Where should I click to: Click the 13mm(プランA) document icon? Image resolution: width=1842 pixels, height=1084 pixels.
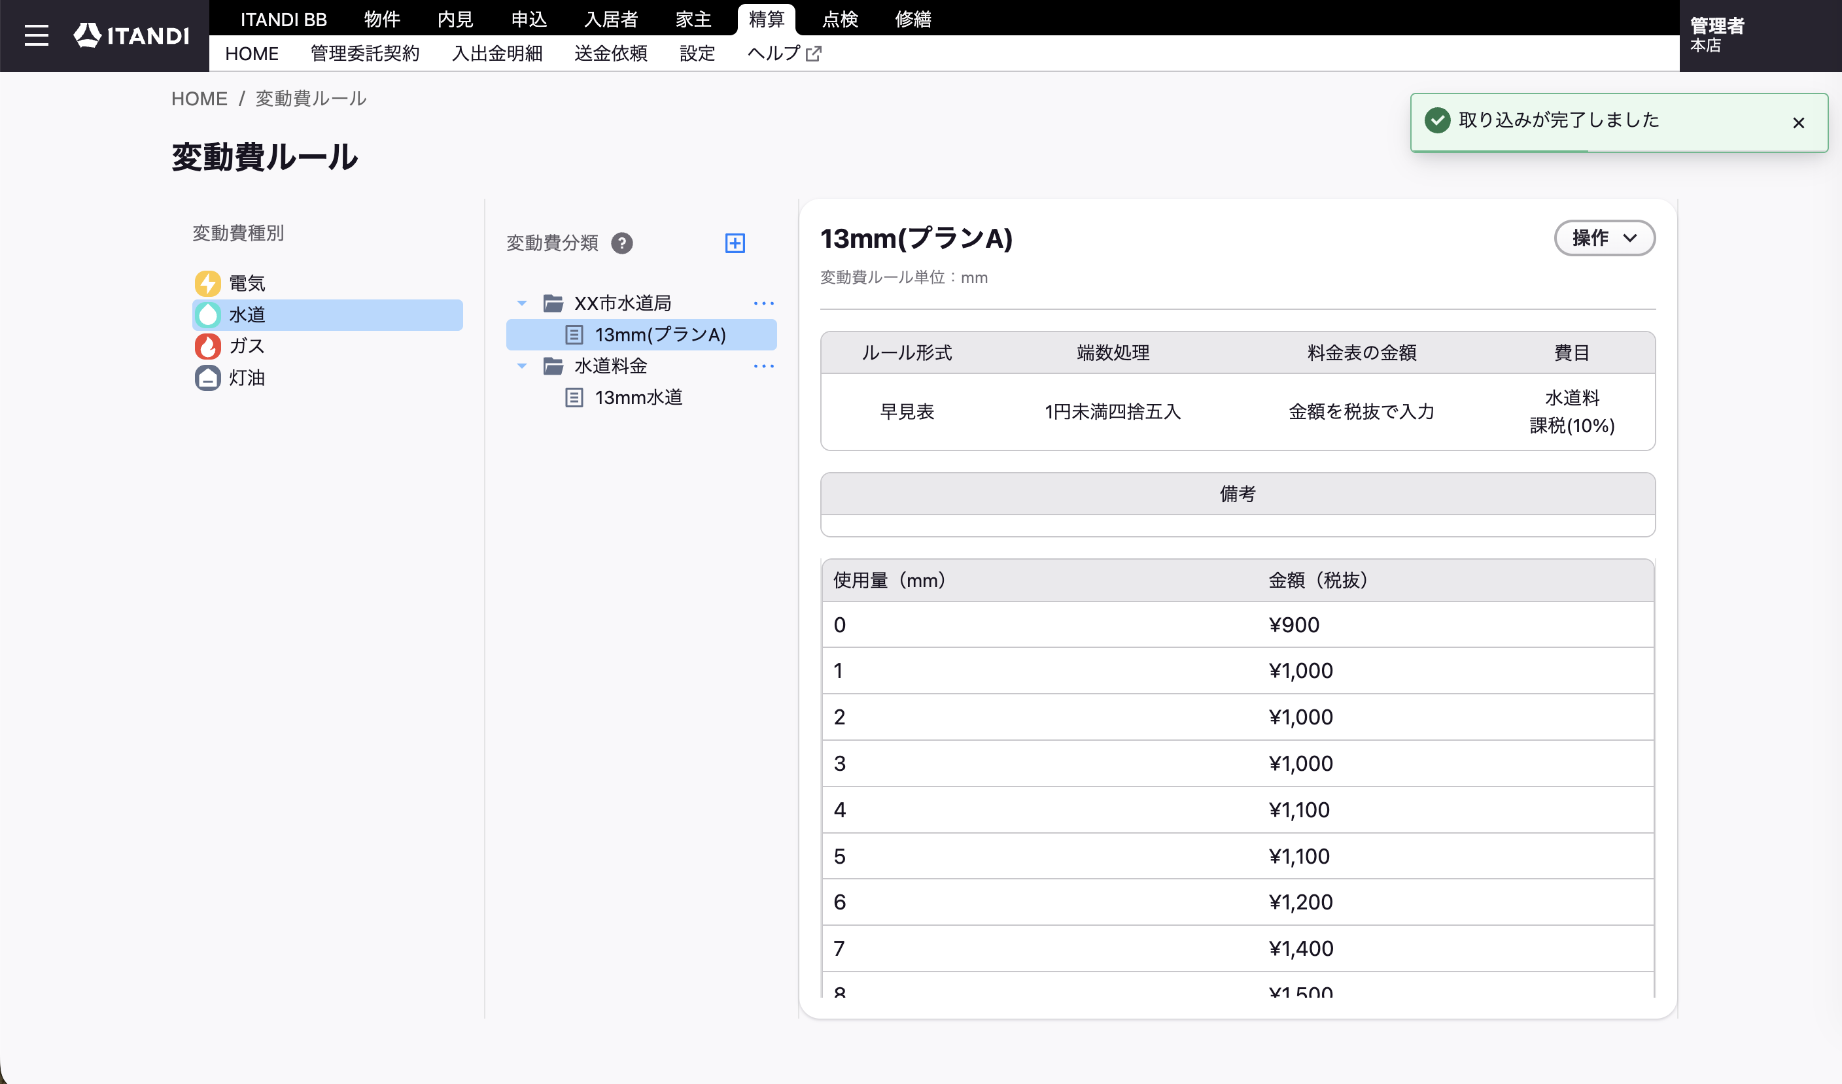[574, 335]
